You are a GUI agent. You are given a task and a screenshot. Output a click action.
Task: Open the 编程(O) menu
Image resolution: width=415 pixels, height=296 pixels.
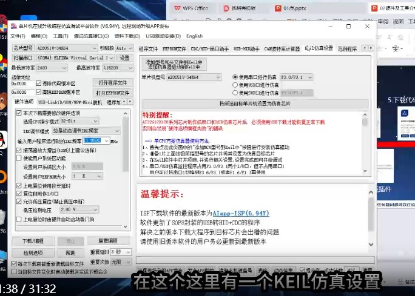click(39, 36)
